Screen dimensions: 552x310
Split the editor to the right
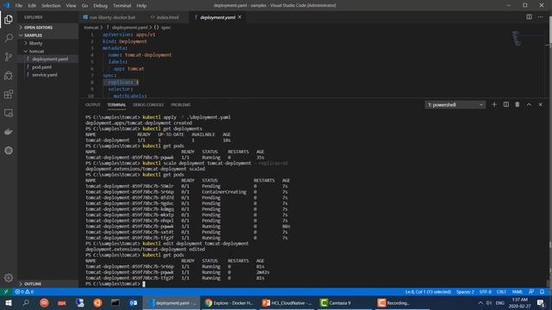(x=529, y=17)
